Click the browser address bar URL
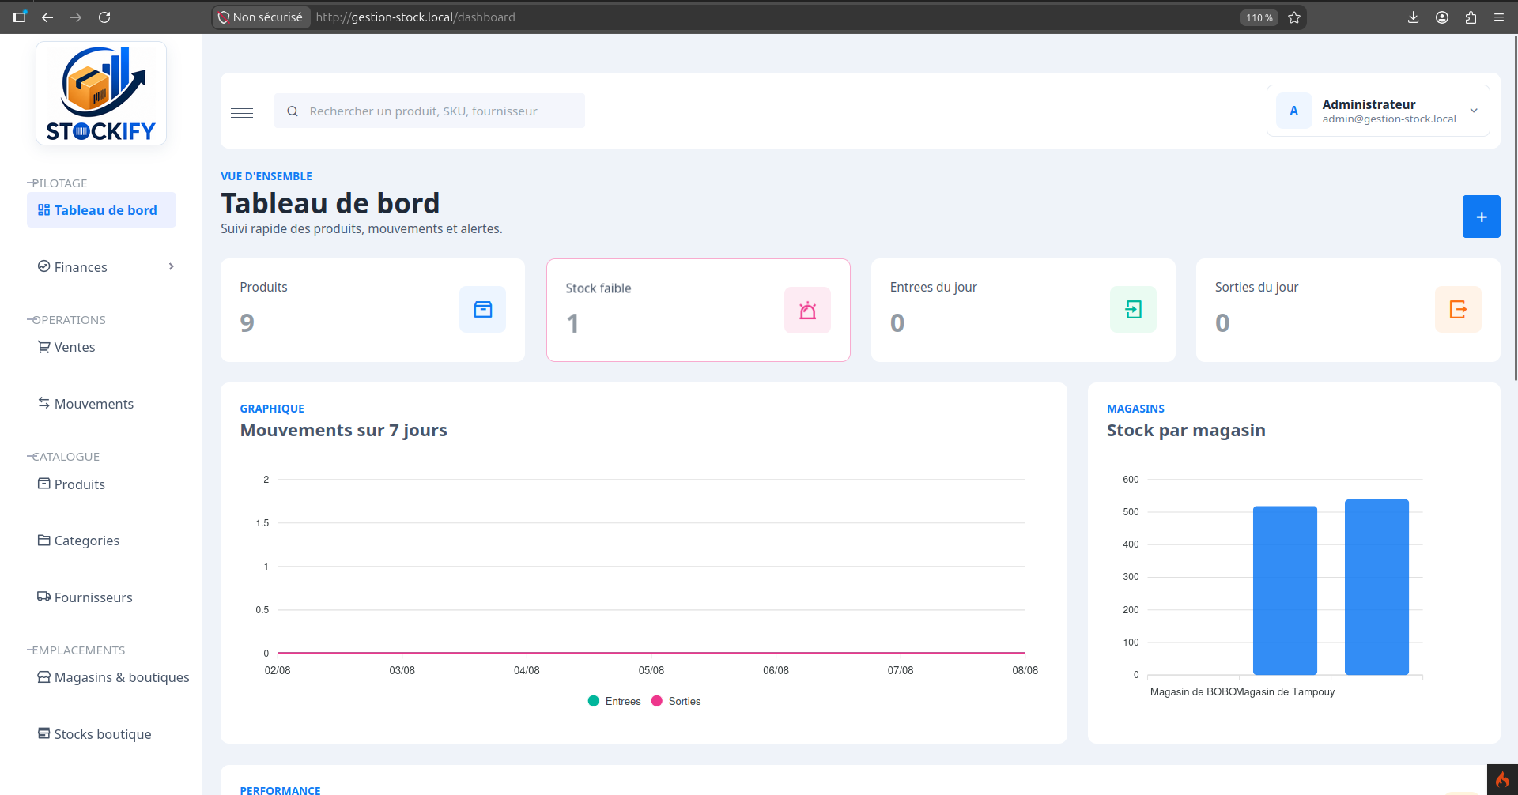 click(415, 17)
